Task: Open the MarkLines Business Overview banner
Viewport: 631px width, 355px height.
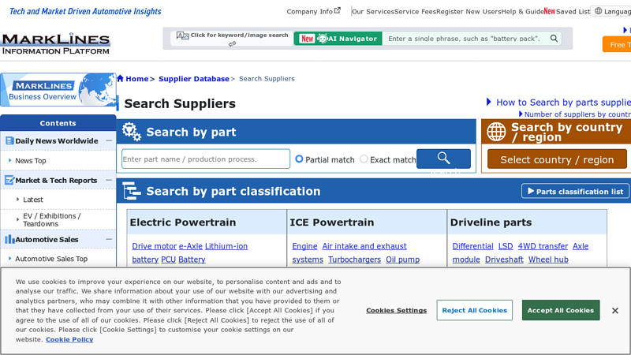Action: coord(58,90)
